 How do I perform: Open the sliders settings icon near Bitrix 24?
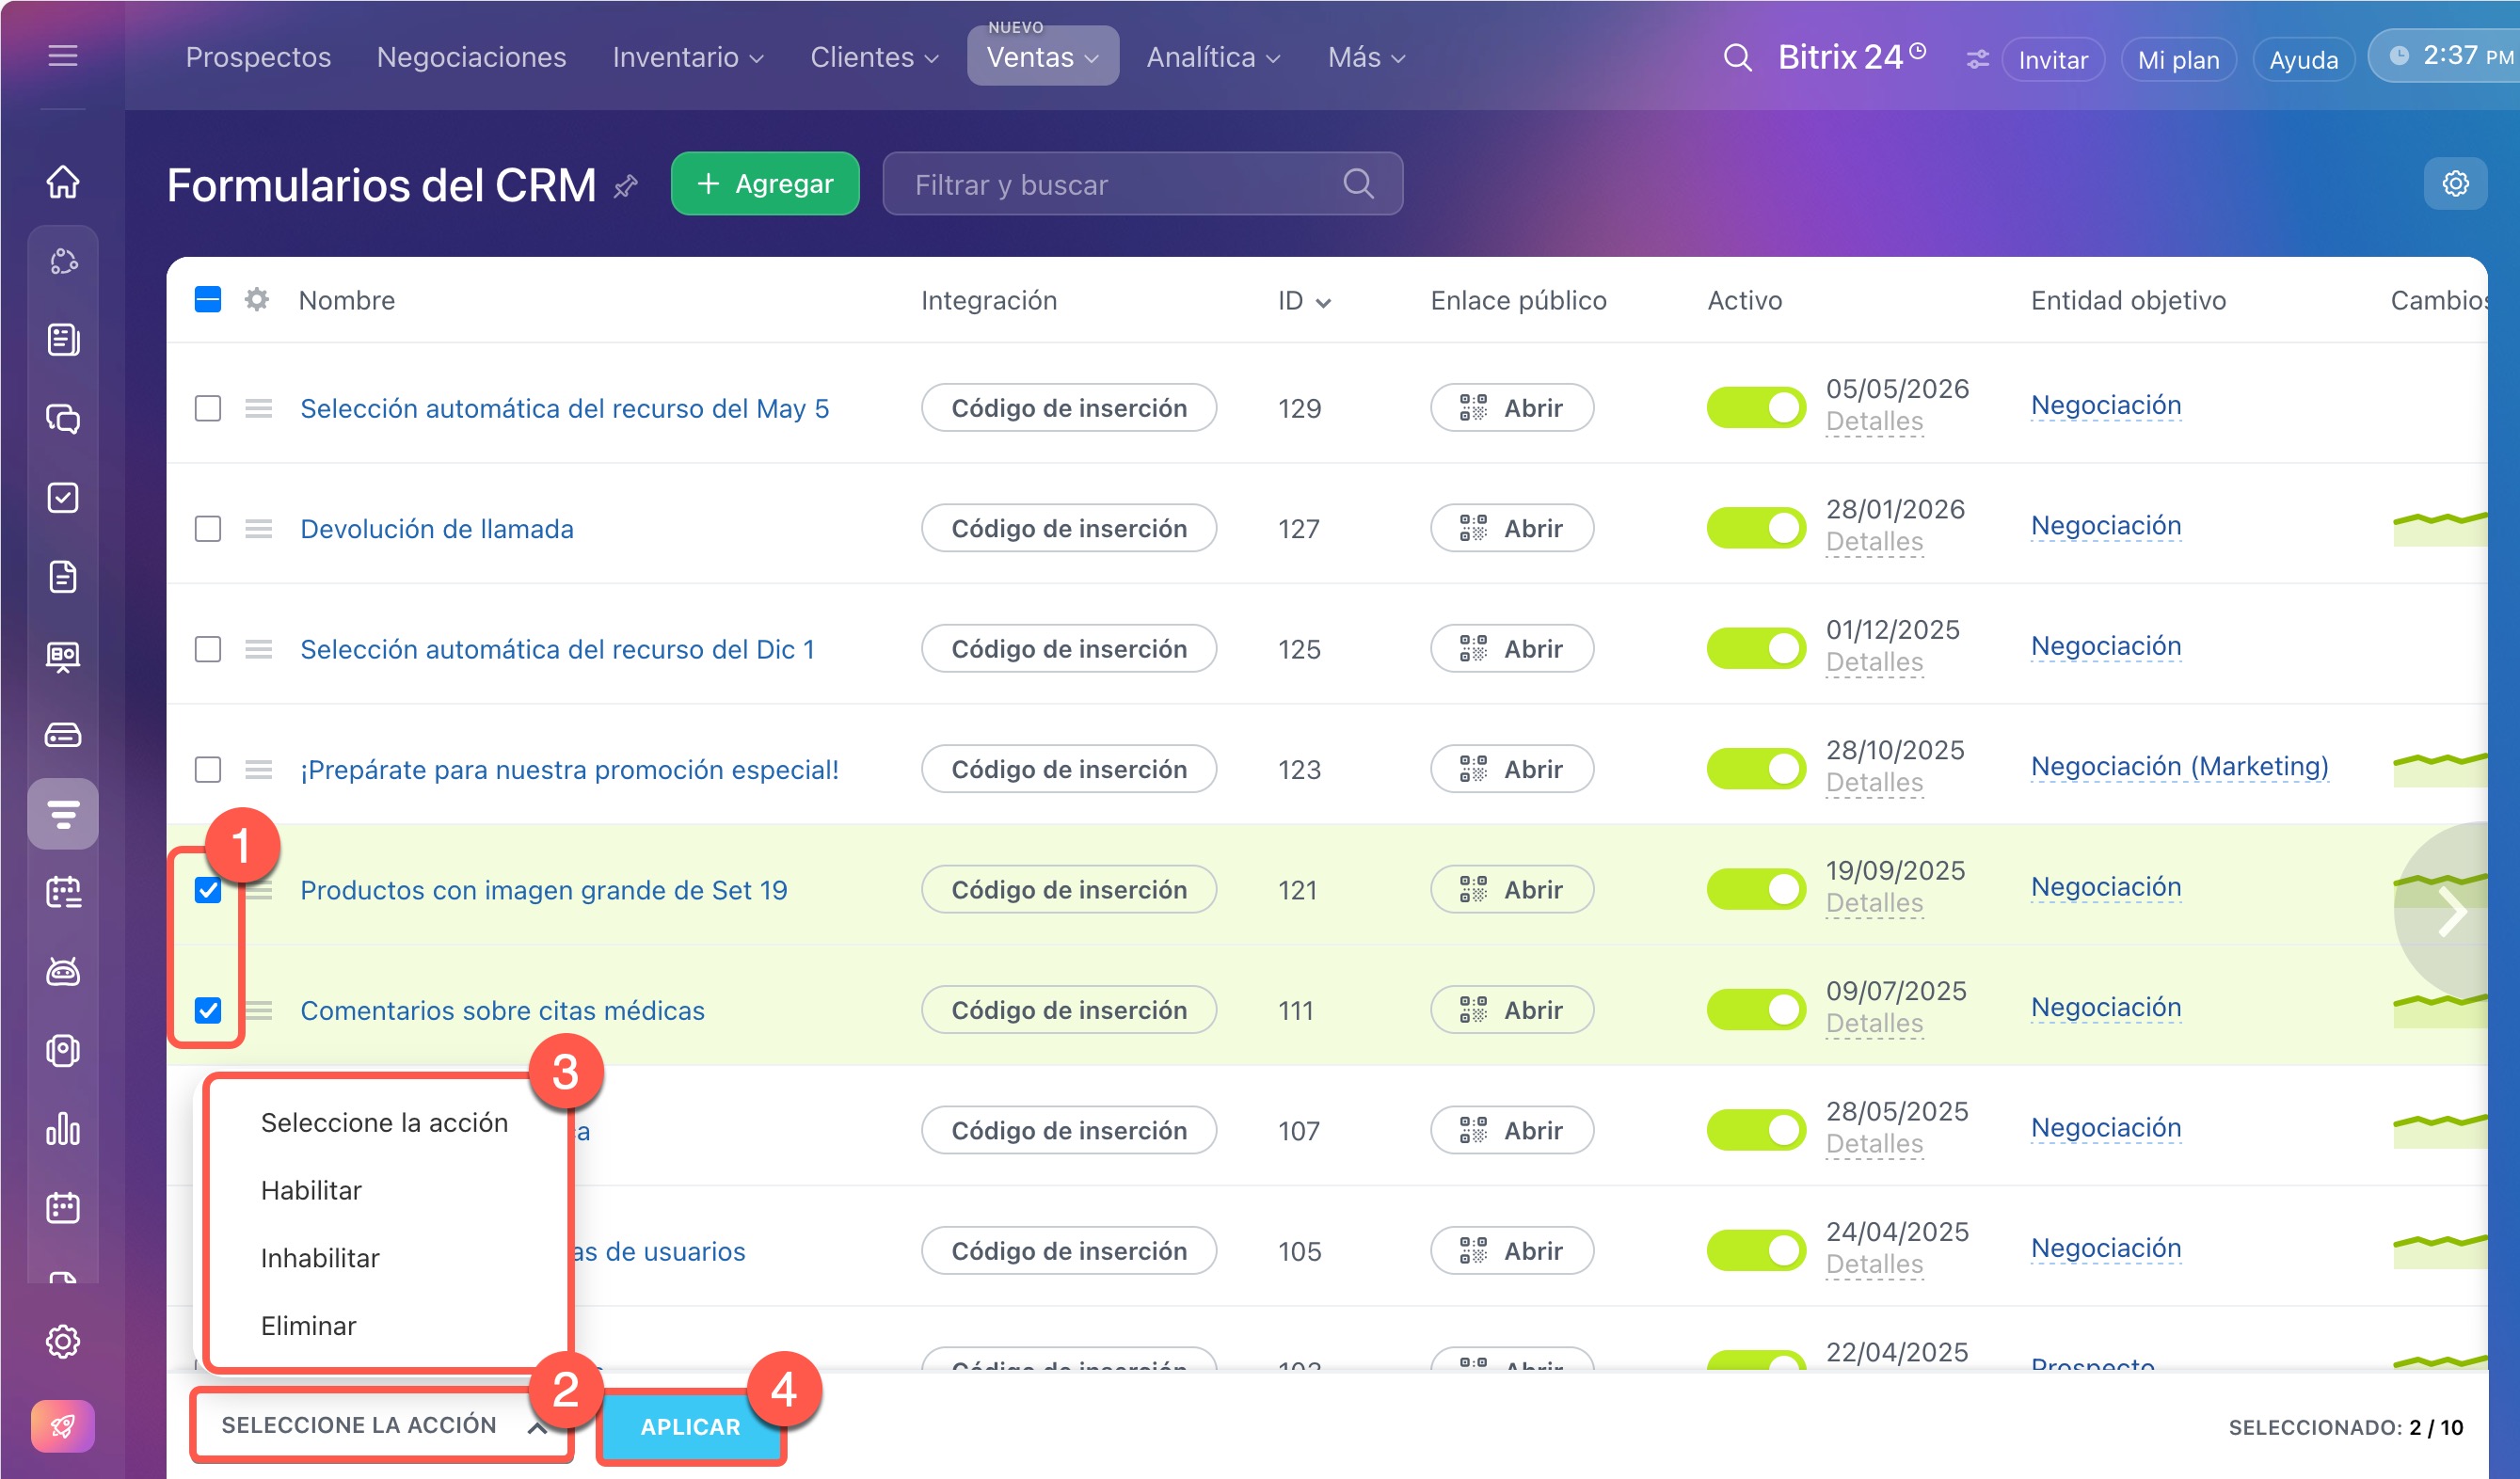tap(1977, 59)
